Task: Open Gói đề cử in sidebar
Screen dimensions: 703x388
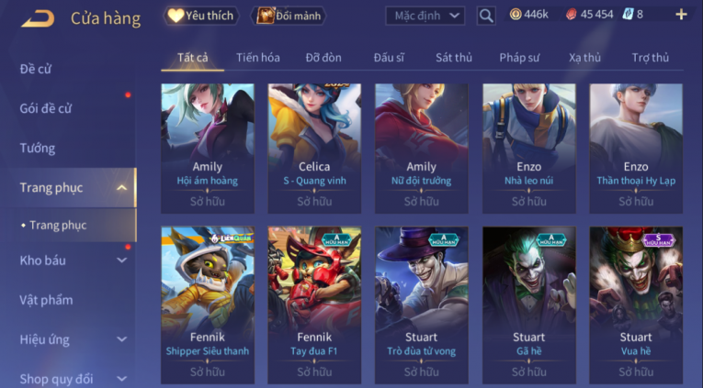Action: click(46, 108)
